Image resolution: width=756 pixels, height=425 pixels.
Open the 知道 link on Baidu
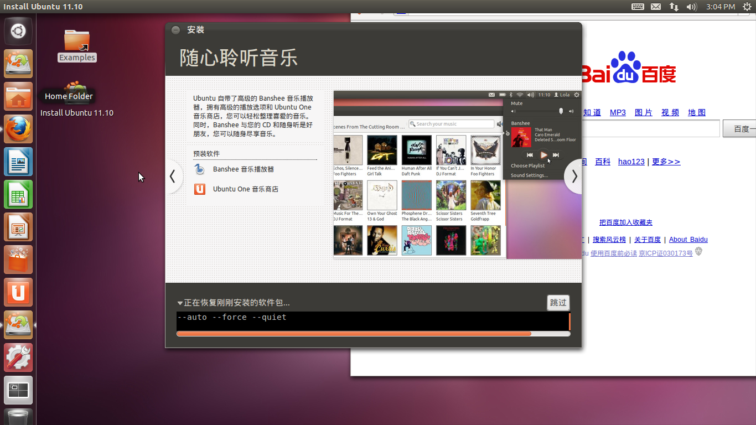pyautogui.click(x=592, y=112)
